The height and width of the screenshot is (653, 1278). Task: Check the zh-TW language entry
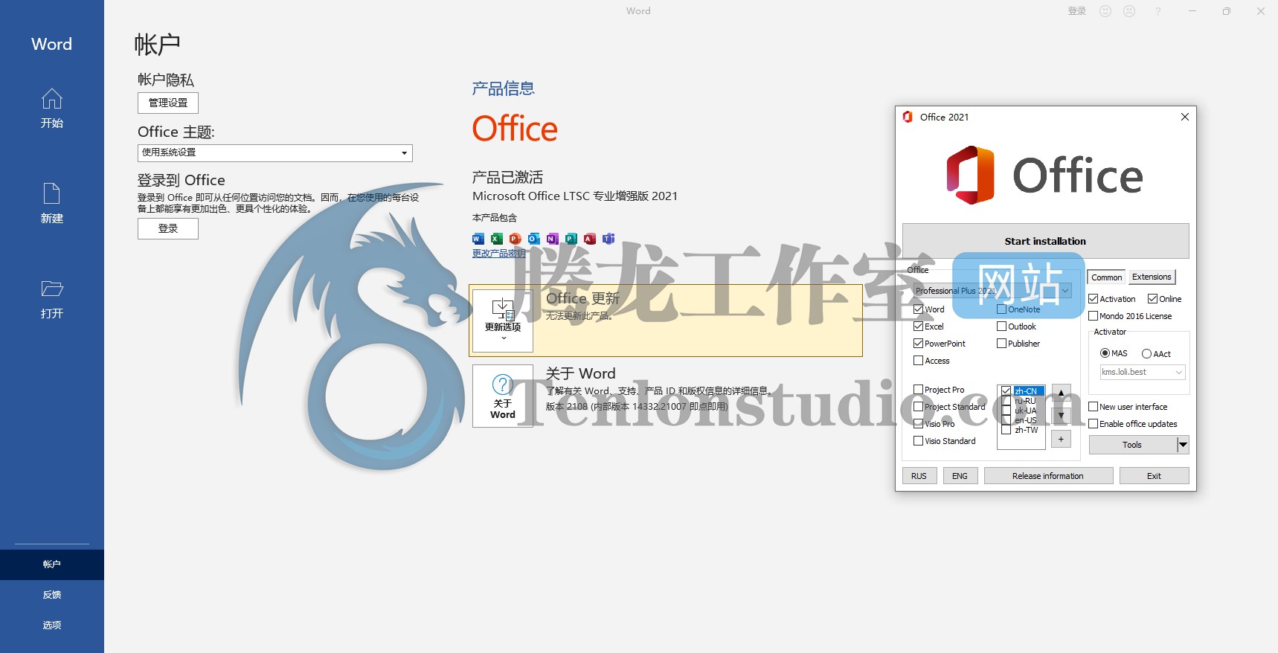coord(1006,430)
